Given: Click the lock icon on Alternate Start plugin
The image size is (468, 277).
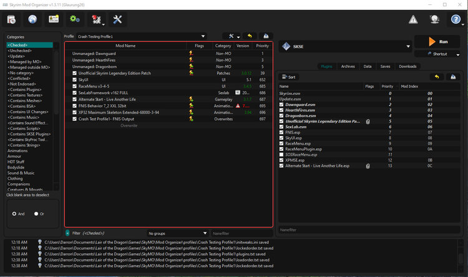Looking at the screenshot, I should 368,166.
